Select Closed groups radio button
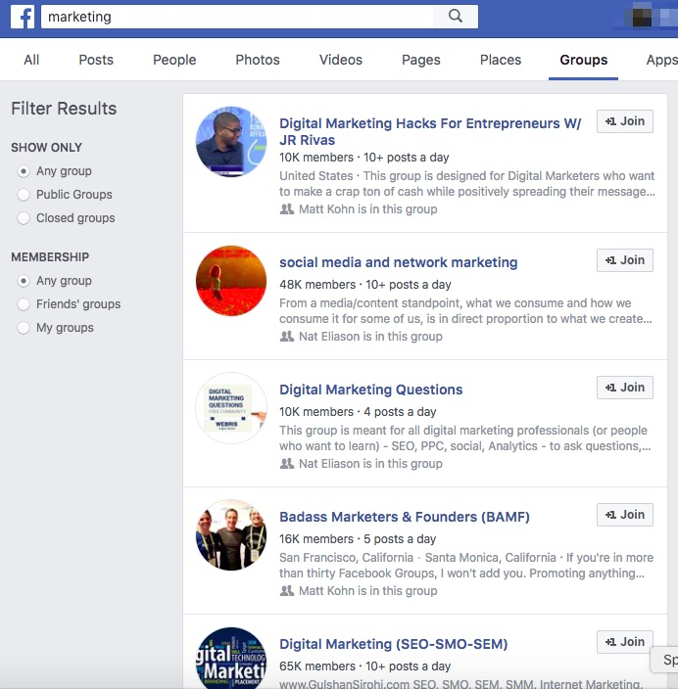The width and height of the screenshot is (678, 689). pos(24,218)
